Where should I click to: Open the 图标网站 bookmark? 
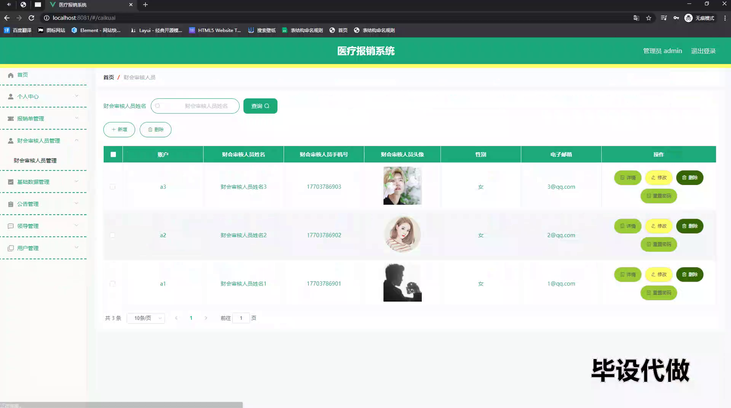tap(51, 30)
